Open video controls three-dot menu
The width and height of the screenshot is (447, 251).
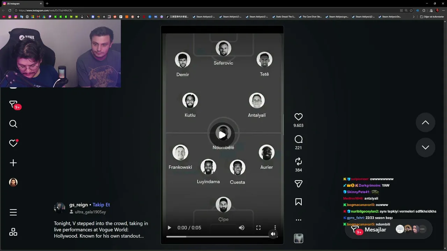[275, 228]
